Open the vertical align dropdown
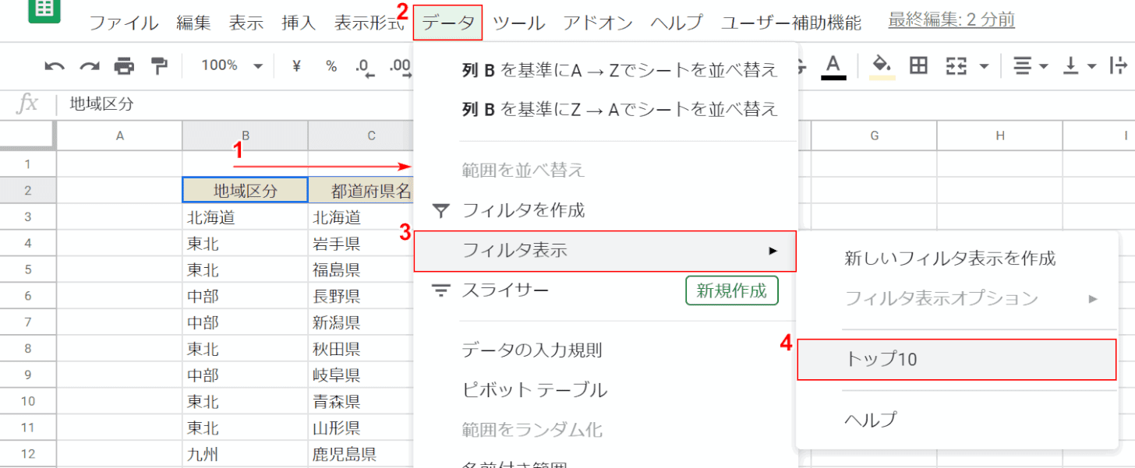 [x=1080, y=67]
